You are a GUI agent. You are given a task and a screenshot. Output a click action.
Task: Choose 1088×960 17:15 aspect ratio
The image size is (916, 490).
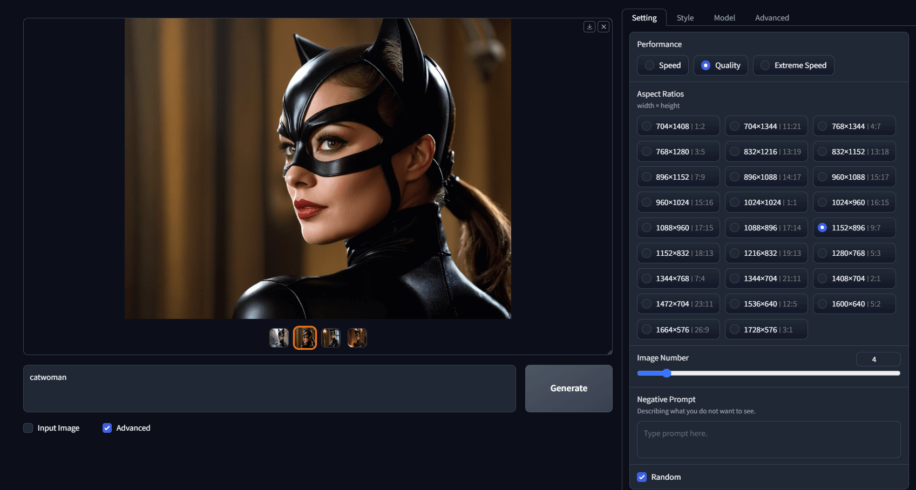click(678, 228)
